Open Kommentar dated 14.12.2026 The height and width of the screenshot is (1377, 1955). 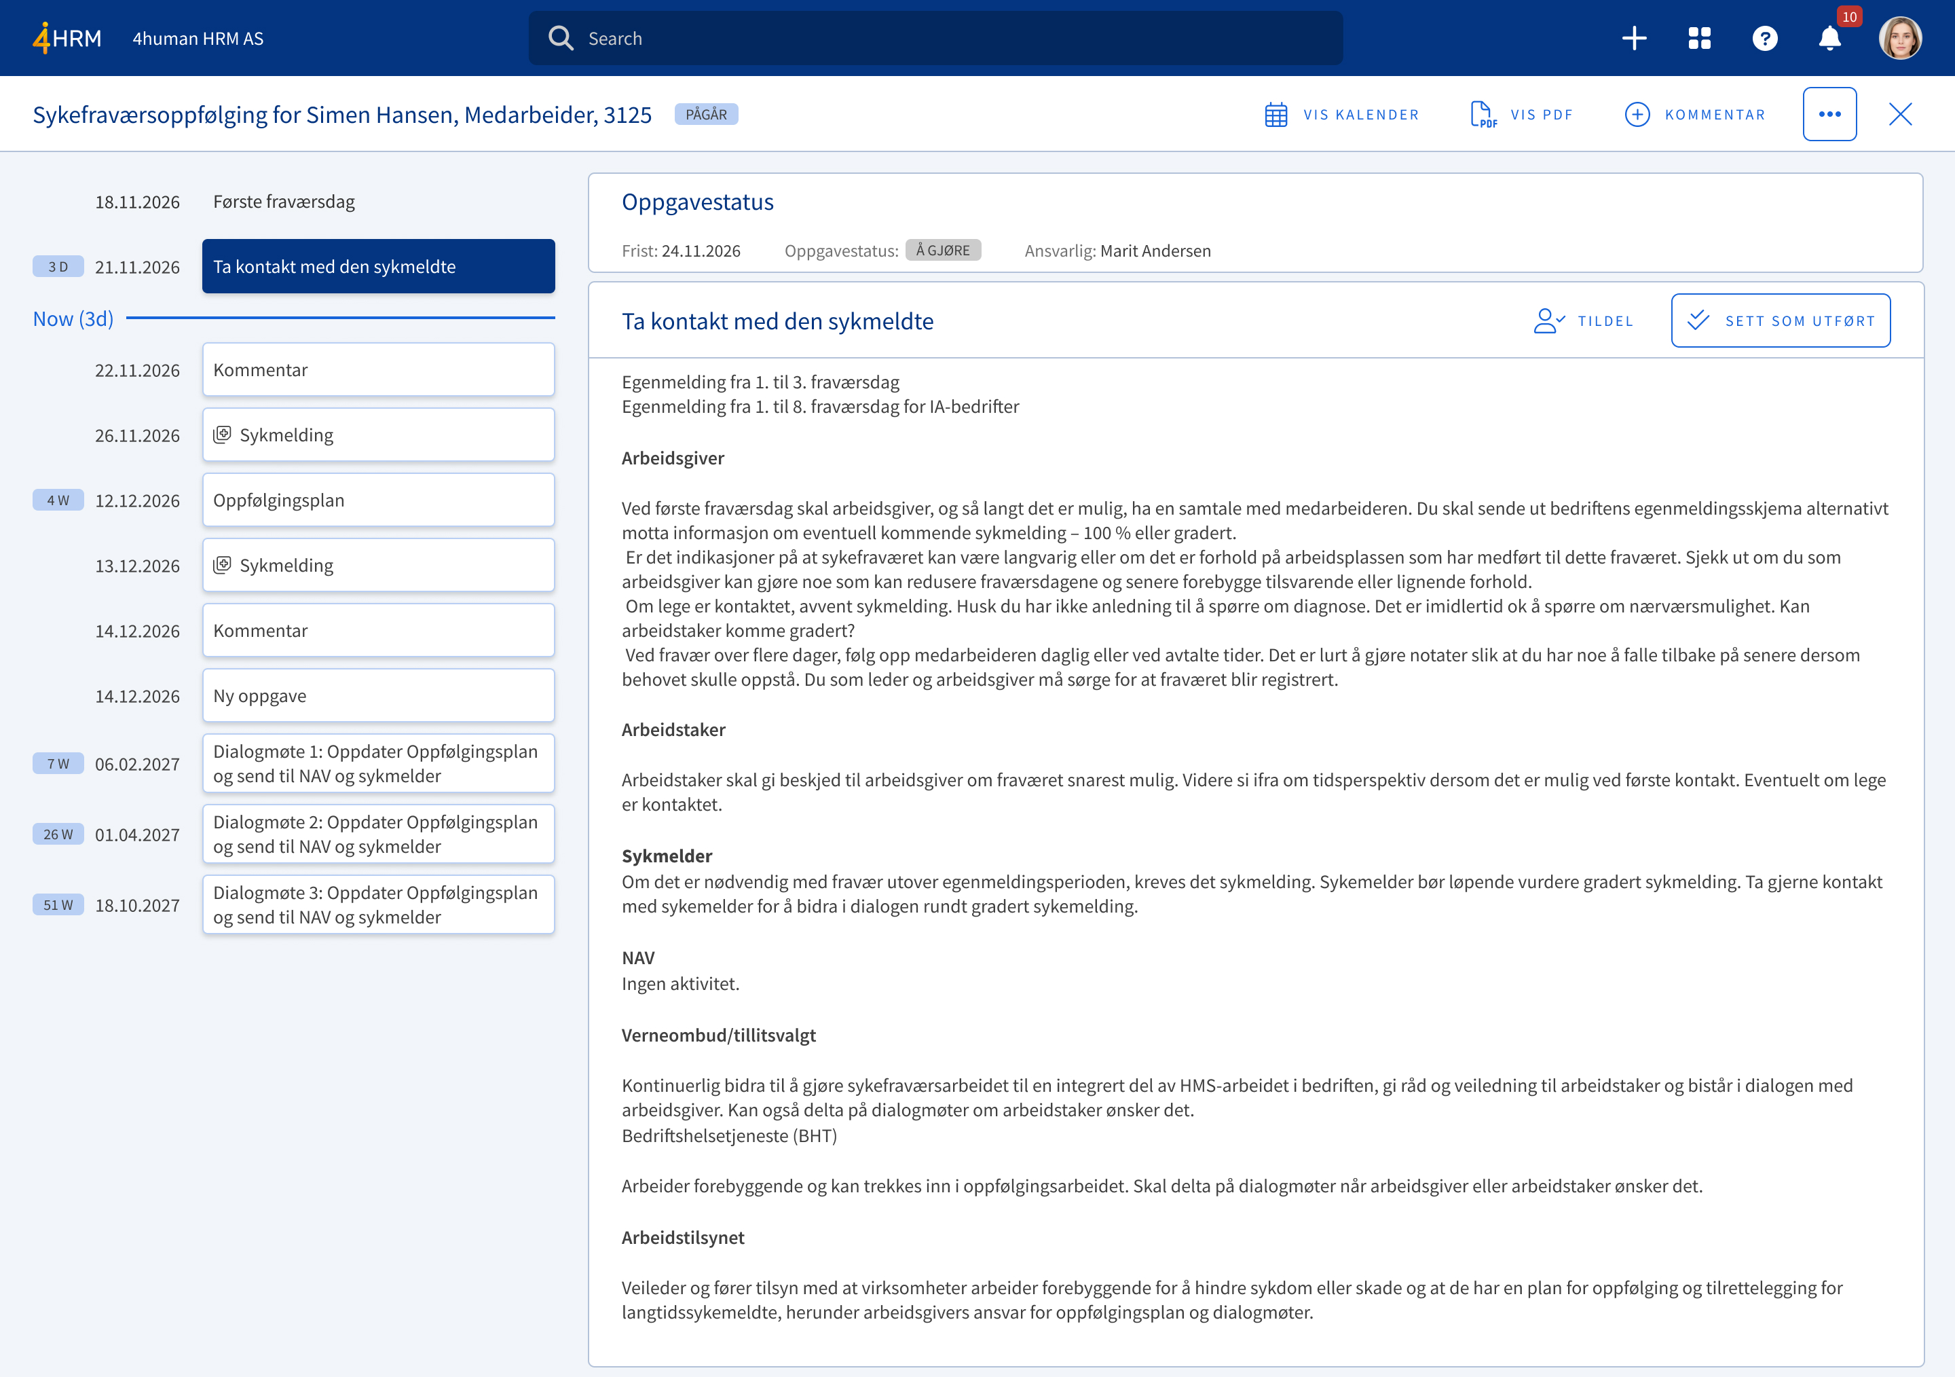(x=378, y=630)
